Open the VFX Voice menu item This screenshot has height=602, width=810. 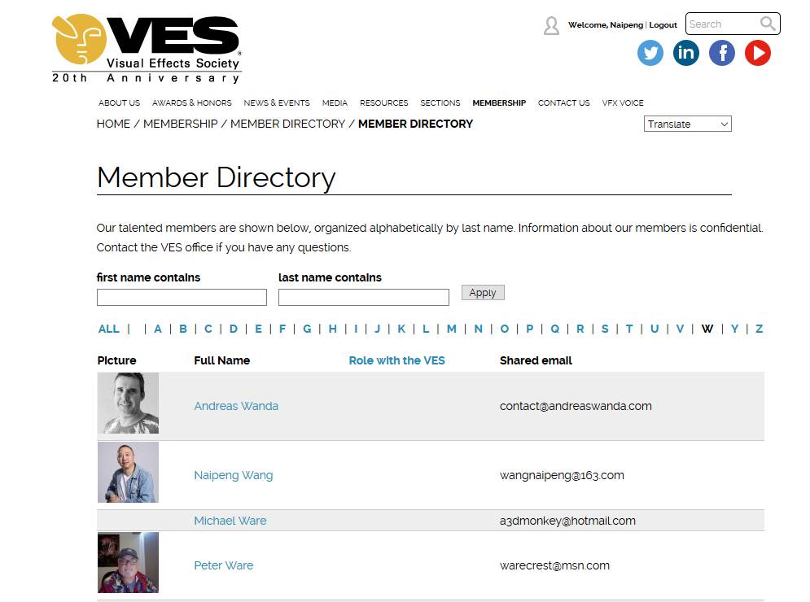623,103
